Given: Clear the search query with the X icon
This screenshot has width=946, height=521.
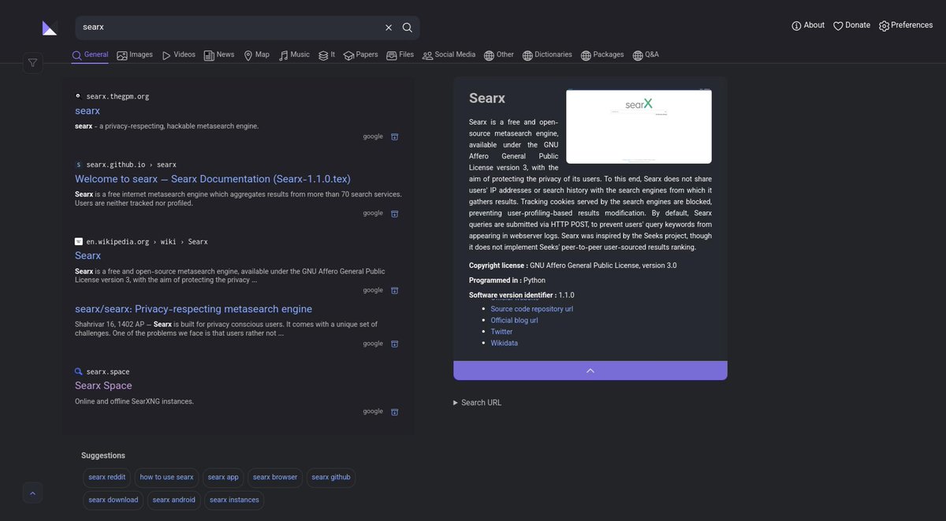Looking at the screenshot, I should [x=389, y=28].
